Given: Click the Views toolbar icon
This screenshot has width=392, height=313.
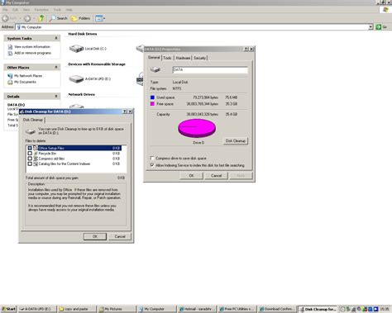Looking at the screenshot, I should pos(98,18).
